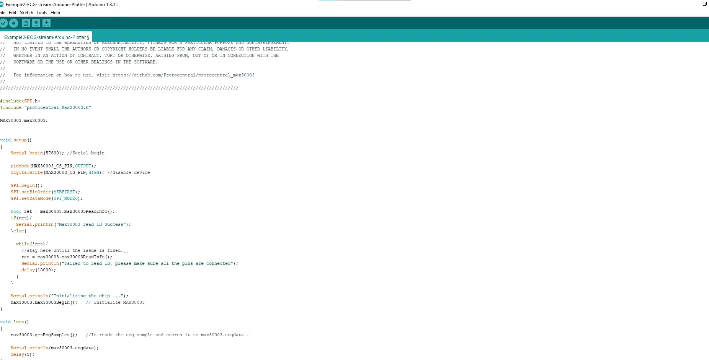Viewport: 709px width, 360px height.
Task: Click the Arduino logo in title bar
Action: [2, 5]
